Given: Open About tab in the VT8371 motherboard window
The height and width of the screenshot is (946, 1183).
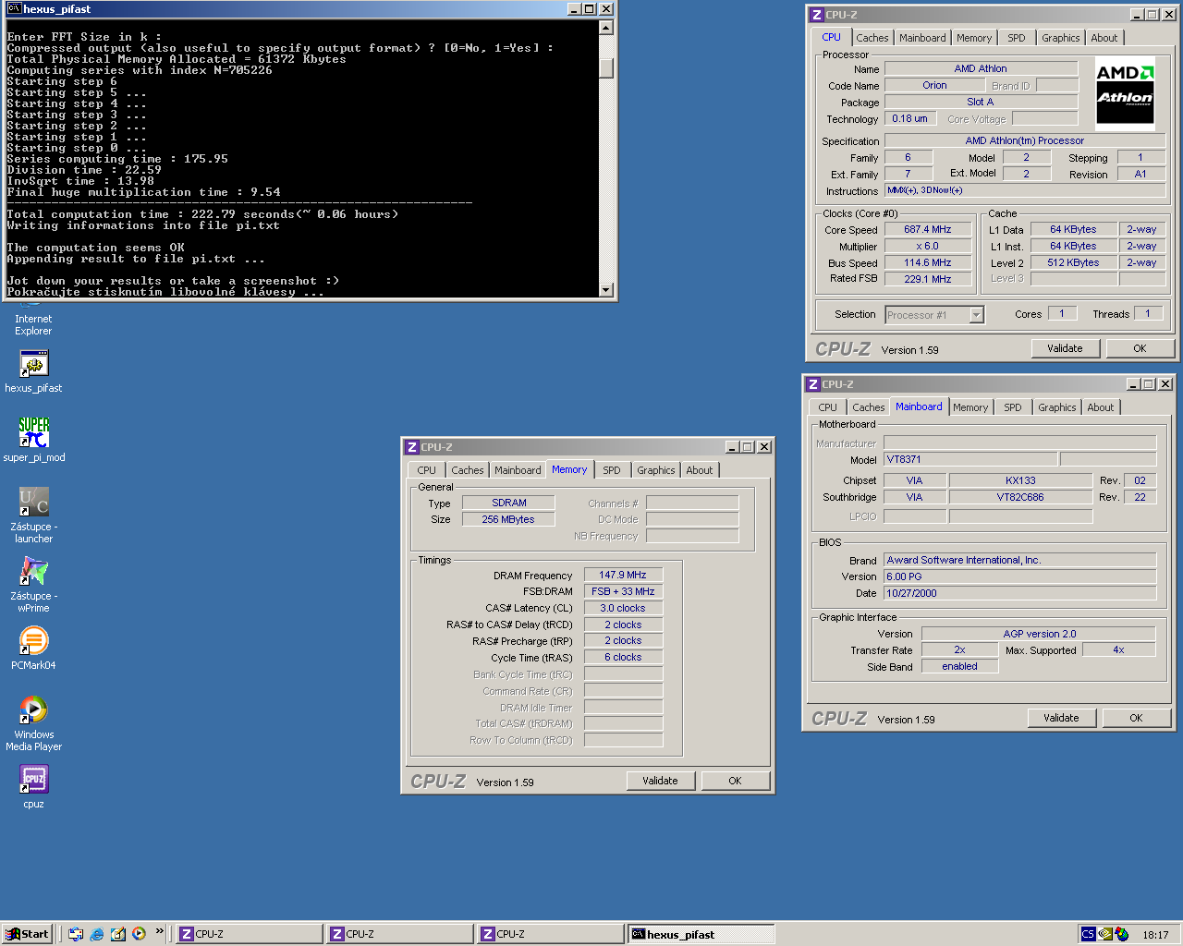Looking at the screenshot, I should pos(1100,407).
